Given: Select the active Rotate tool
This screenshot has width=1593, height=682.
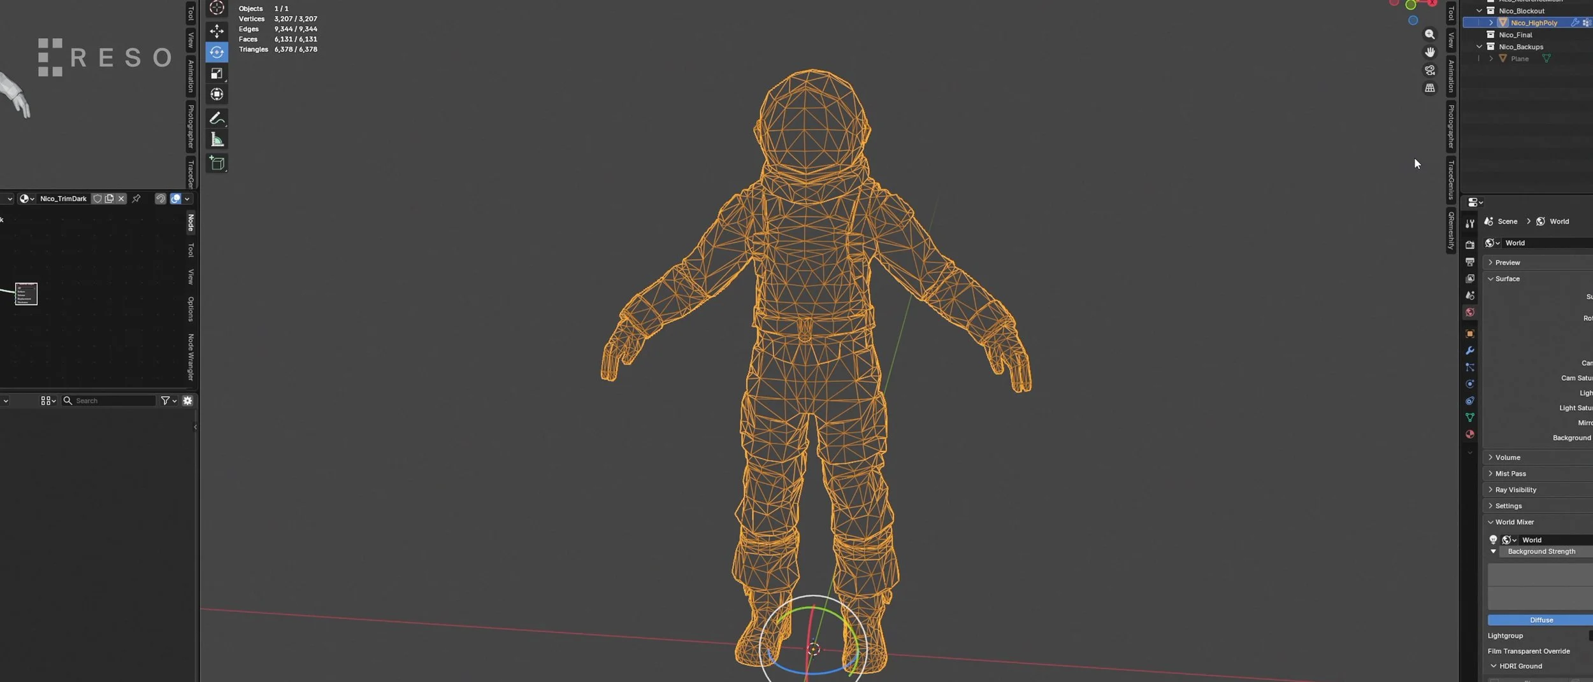Looking at the screenshot, I should [x=217, y=52].
